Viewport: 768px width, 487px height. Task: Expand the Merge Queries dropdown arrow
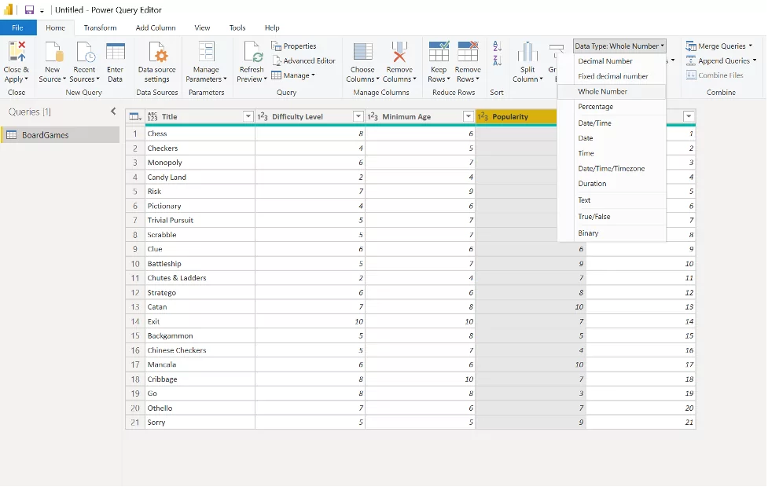tap(751, 46)
